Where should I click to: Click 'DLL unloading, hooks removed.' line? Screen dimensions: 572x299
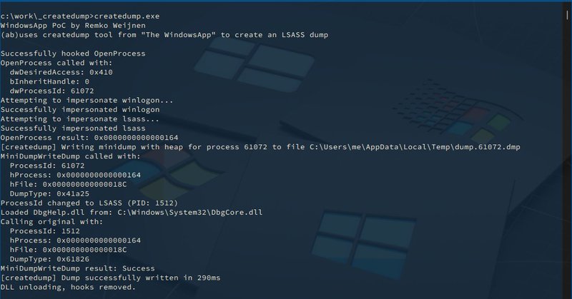pos(68,288)
